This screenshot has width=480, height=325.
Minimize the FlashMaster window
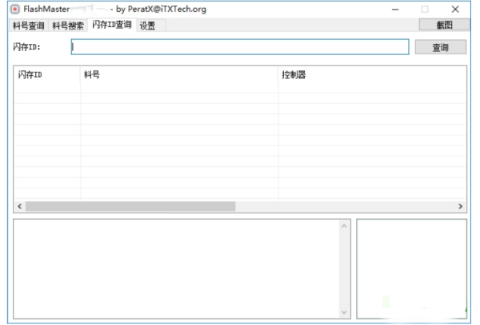click(x=395, y=9)
